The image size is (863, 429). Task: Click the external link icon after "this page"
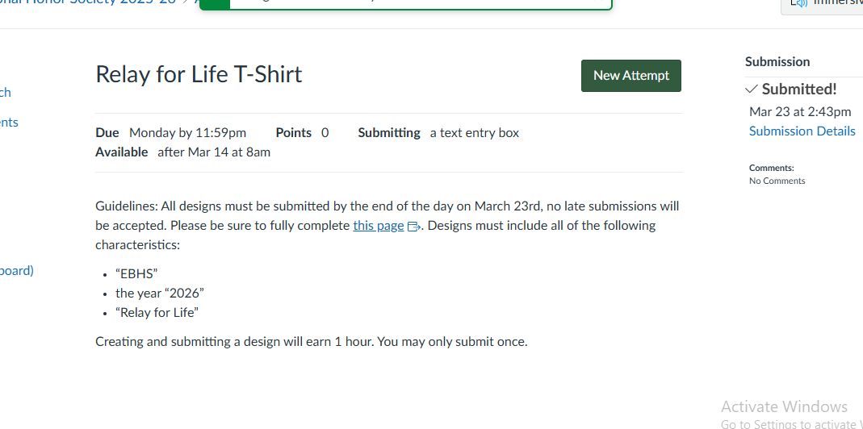pyautogui.click(x=413, y=227)
